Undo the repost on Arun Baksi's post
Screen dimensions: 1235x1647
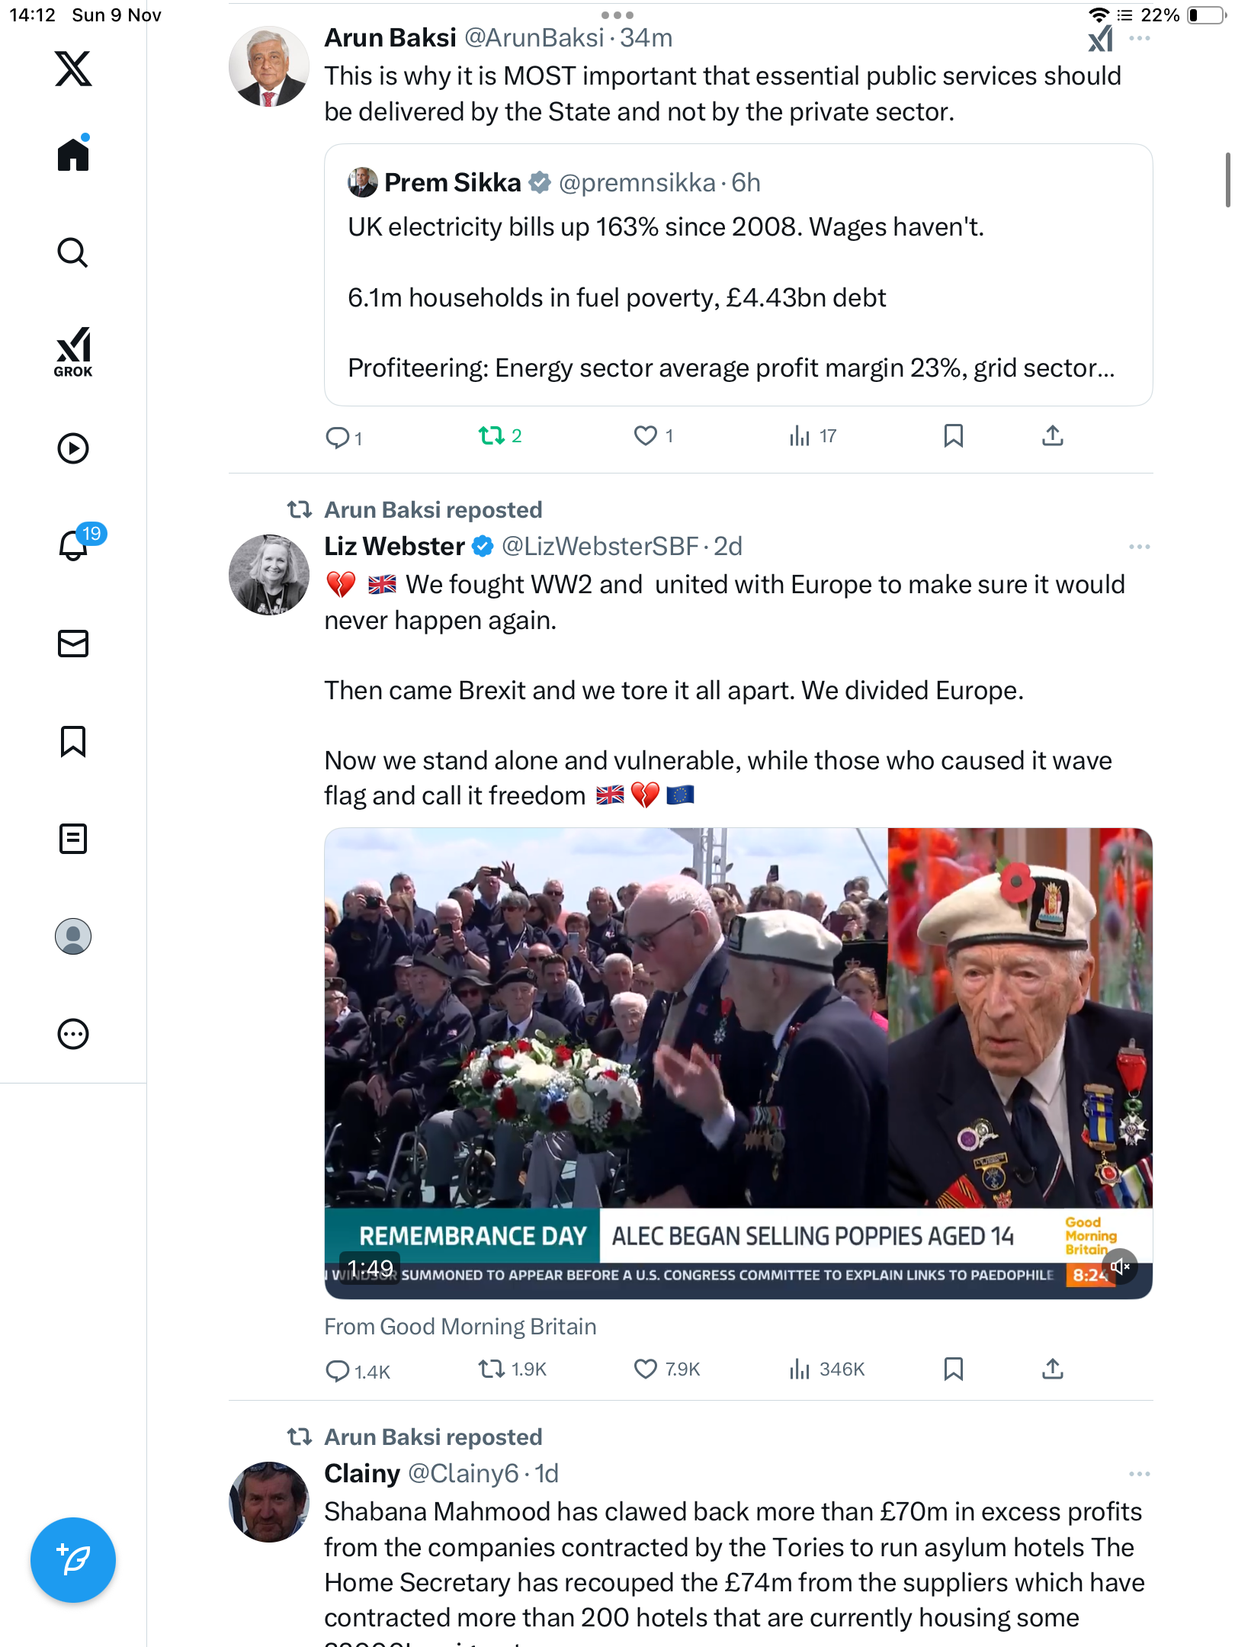point(492,436)
